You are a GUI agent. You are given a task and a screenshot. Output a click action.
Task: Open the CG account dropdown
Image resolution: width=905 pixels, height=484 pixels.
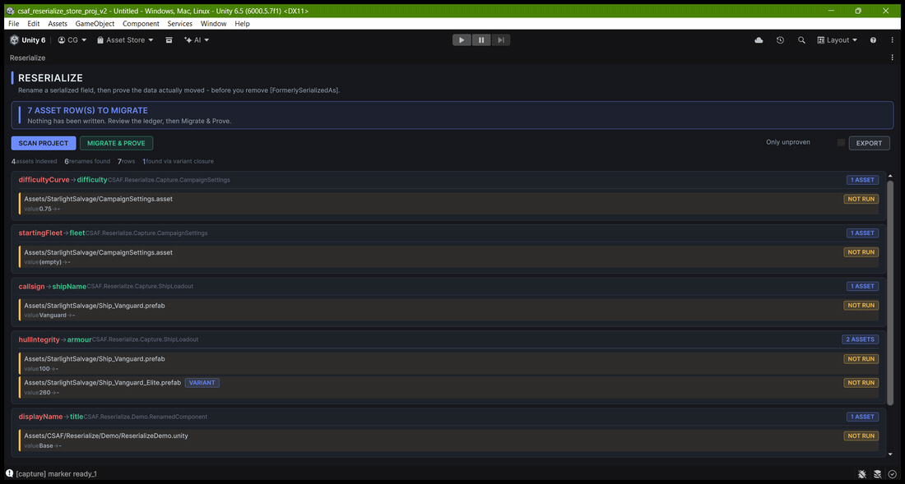(x=72, y=39)
